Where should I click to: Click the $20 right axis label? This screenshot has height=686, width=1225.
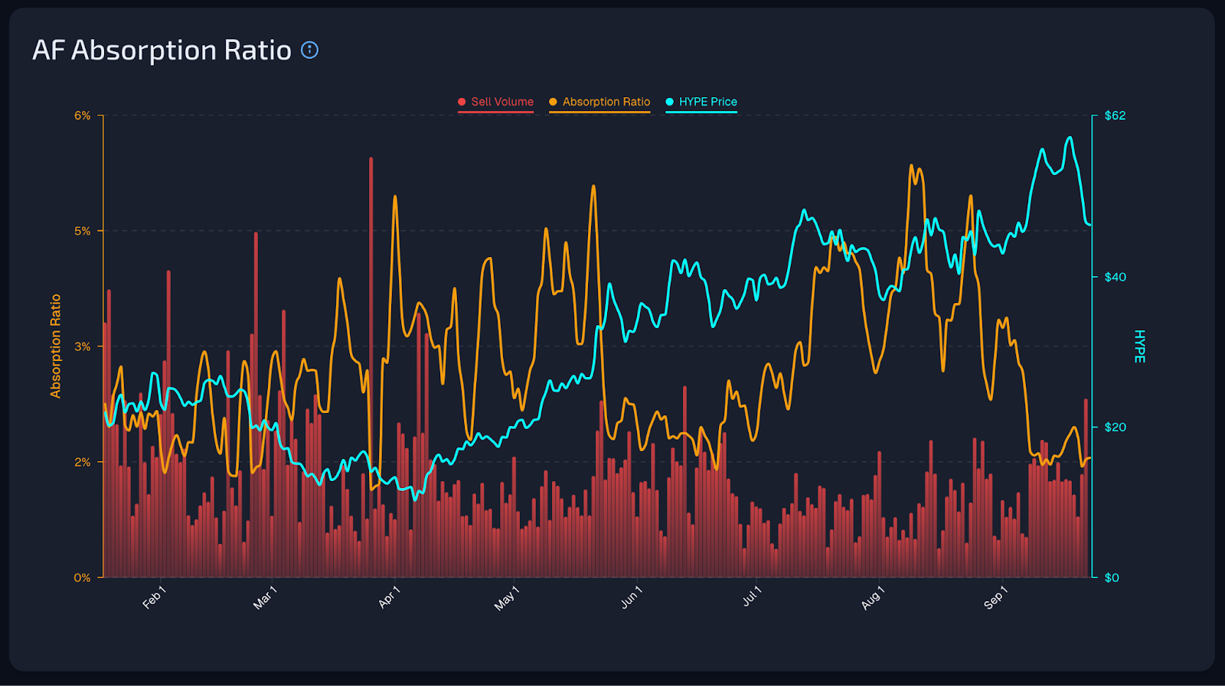pos(1115,427)
